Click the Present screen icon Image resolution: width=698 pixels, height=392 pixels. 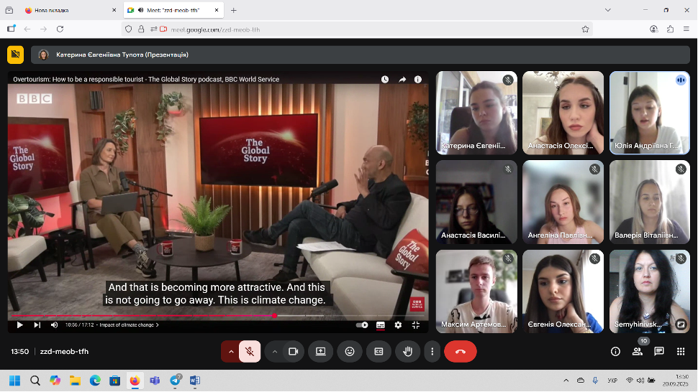(321, 351)
